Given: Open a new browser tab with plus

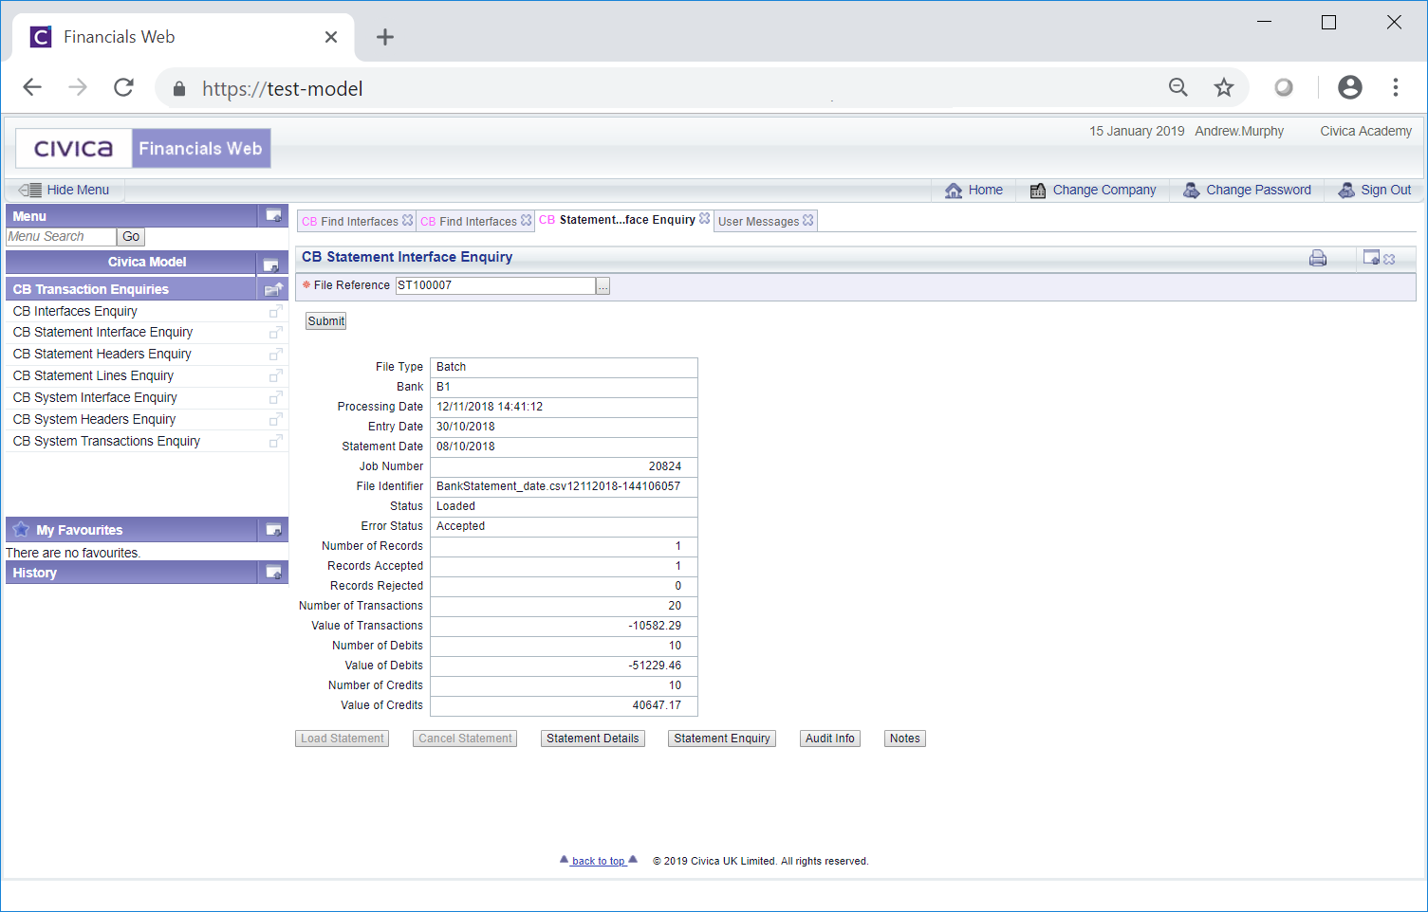Looking at the screenshot, I should click(x=384, y=37).
